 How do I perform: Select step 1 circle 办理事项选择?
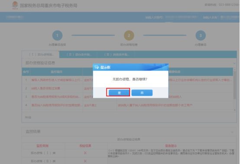pos(57,35)
